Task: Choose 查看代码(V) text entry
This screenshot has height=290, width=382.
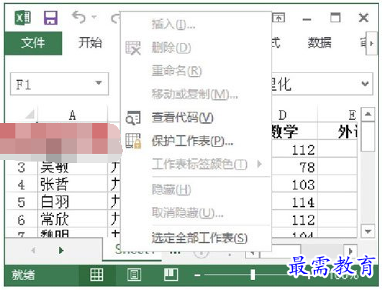Action: click(182, 118)
